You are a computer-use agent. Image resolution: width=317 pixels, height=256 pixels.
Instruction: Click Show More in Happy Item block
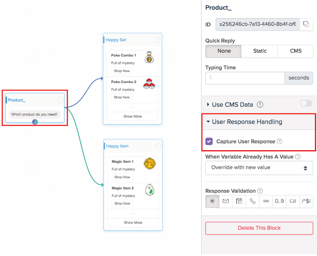click(x=133, y=222)
